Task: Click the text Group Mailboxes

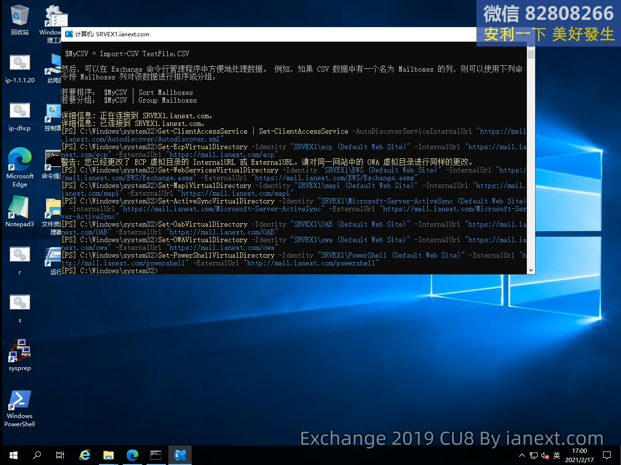Action: (168, 100)
